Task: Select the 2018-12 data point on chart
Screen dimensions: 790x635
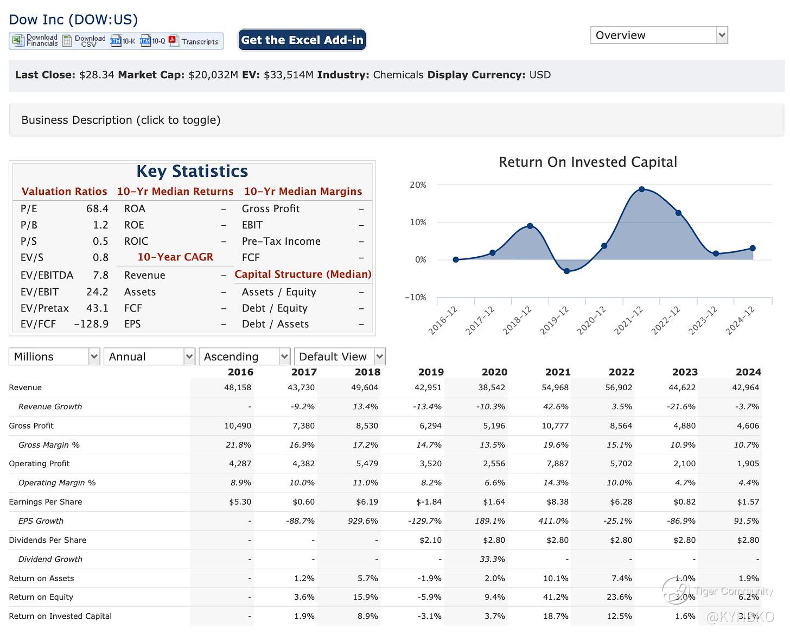Action: pyautogui.click(x=530, y=226)
